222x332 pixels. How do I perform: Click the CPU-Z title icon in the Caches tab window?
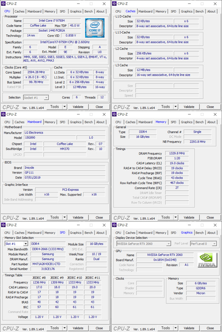[114, 4]
